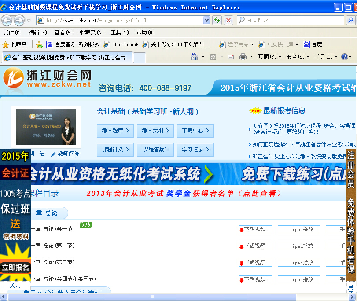Click ipad播放 for 总论 (第四节和第五节)
Screen dimensions: 357x301
click(299, 279)
